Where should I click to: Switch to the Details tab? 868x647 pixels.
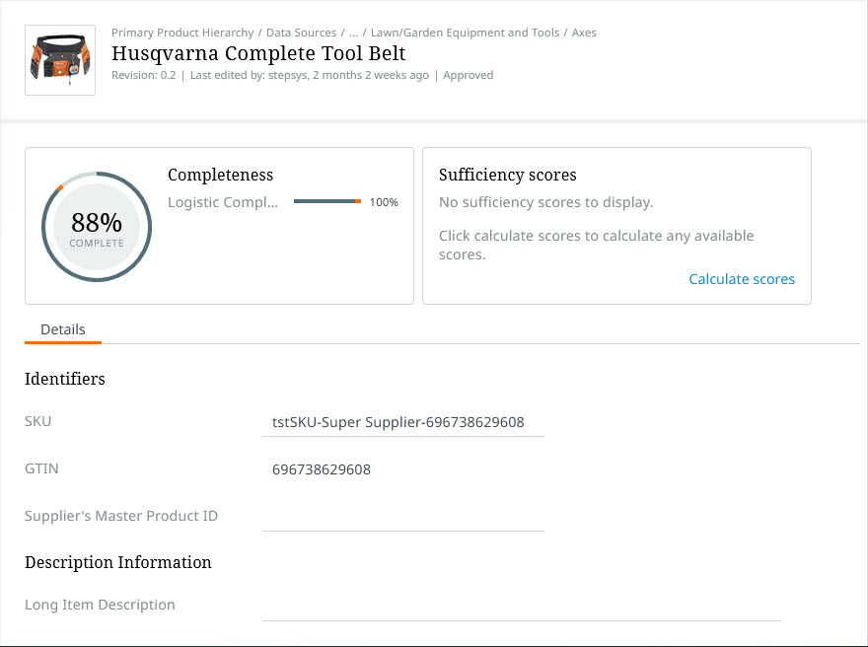(x=63, y=329)
